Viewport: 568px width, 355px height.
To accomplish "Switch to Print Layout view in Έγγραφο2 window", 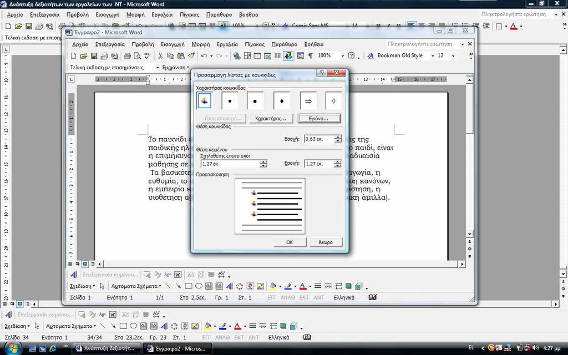I will [85, 264].
